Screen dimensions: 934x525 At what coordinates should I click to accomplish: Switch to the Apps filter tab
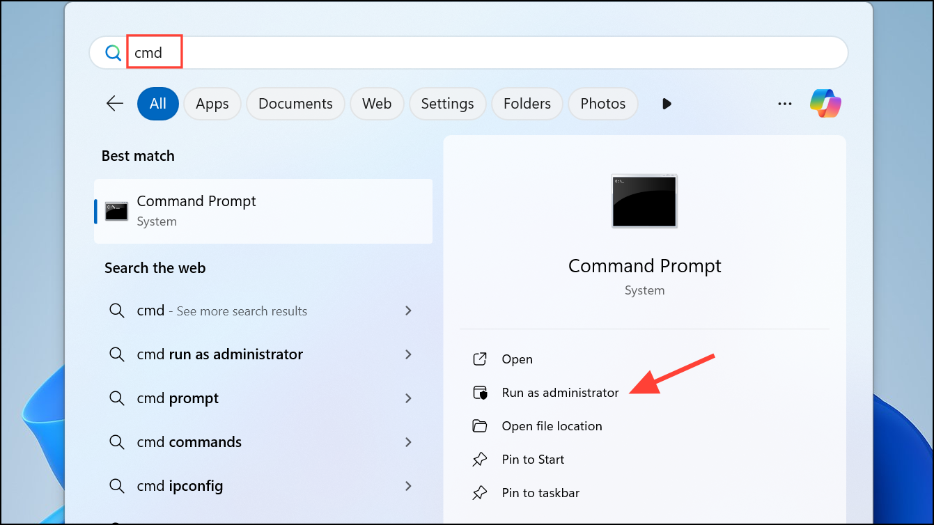(212, 103)
